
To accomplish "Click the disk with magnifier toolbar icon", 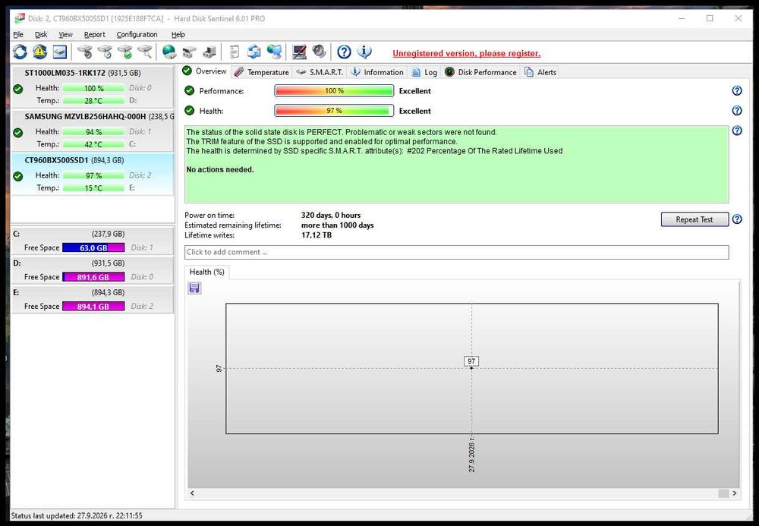I will 145,52.
